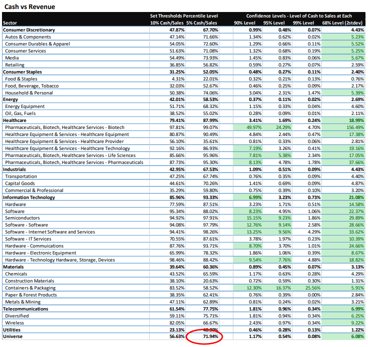368x347 pixels.
Task: Click the 'Cash vs Revenue' title
Action: click(x=30, y=7)
